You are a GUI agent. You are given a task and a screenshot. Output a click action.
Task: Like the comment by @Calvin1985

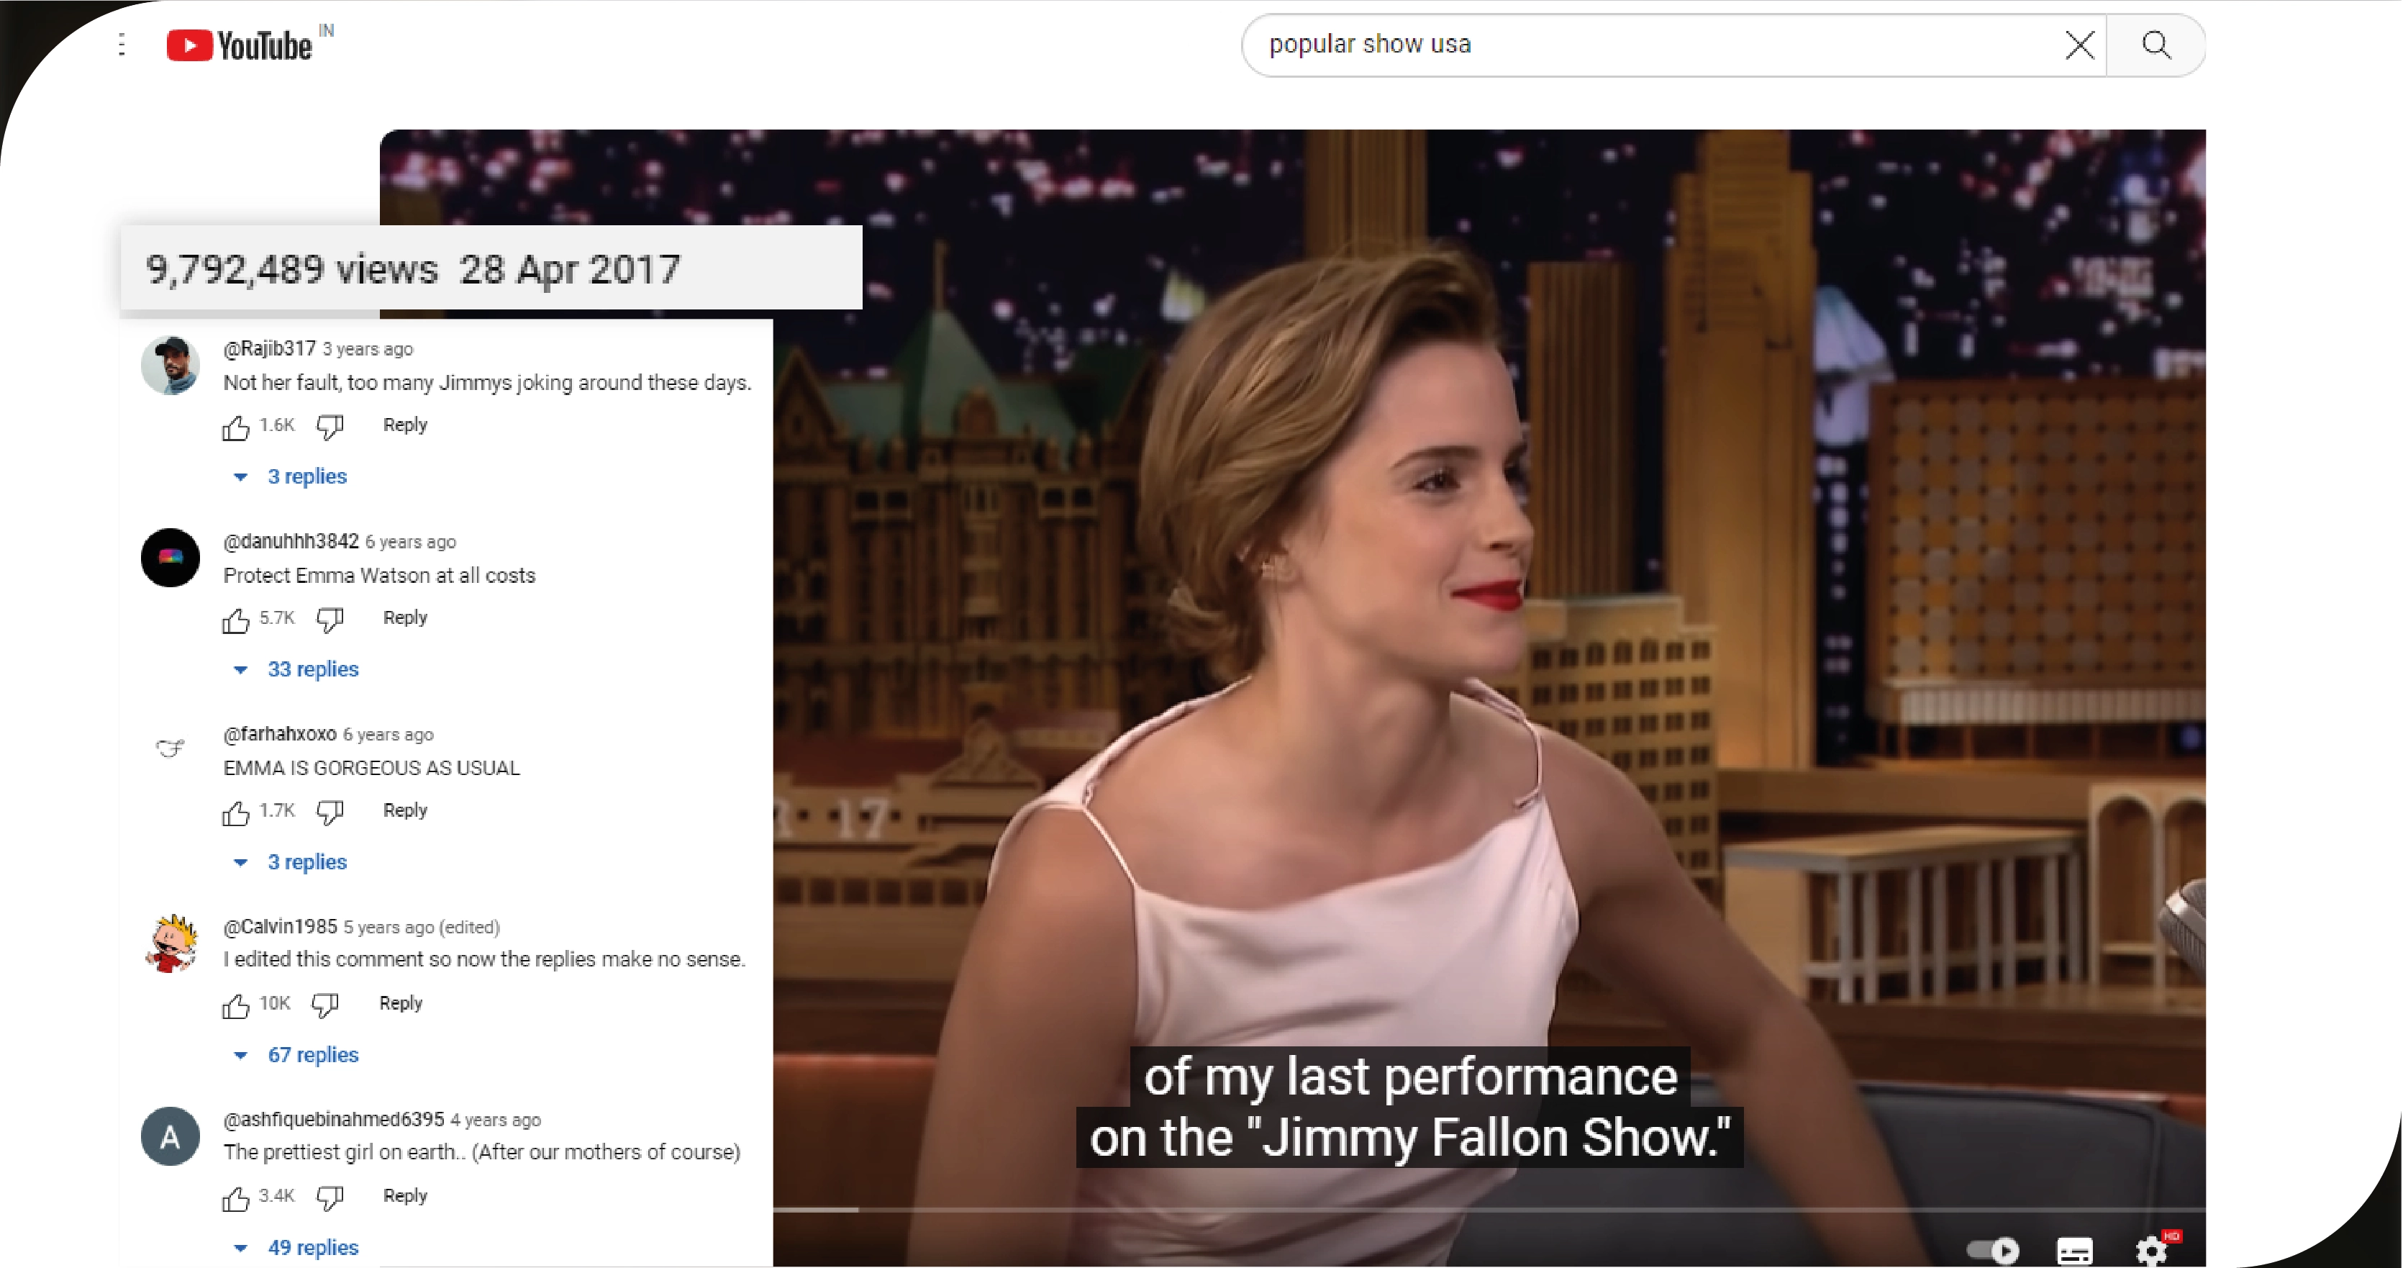click(x=236, y=1005)
